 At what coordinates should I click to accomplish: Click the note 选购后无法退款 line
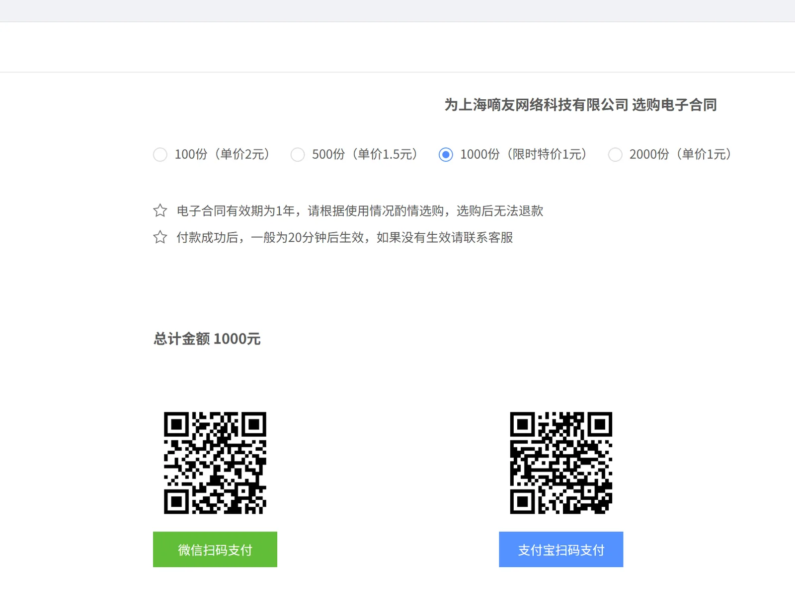(360, 211)
